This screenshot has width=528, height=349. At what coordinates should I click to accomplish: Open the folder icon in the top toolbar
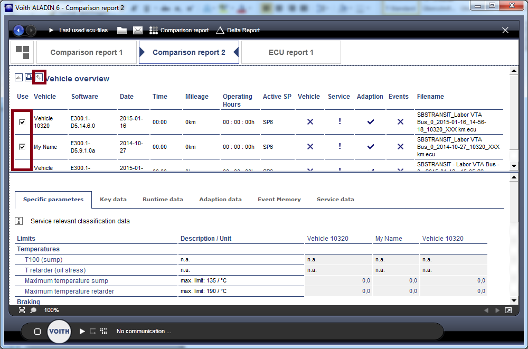coord(122,30)
